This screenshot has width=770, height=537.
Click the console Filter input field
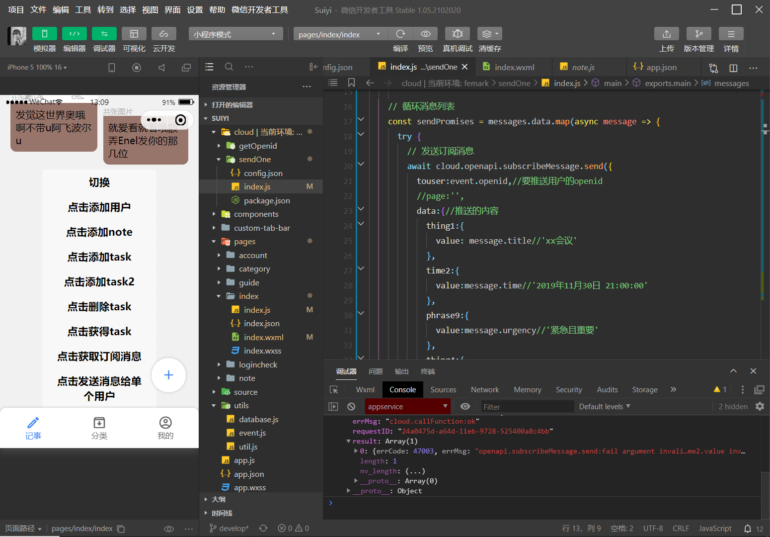(x=527, y=407)
